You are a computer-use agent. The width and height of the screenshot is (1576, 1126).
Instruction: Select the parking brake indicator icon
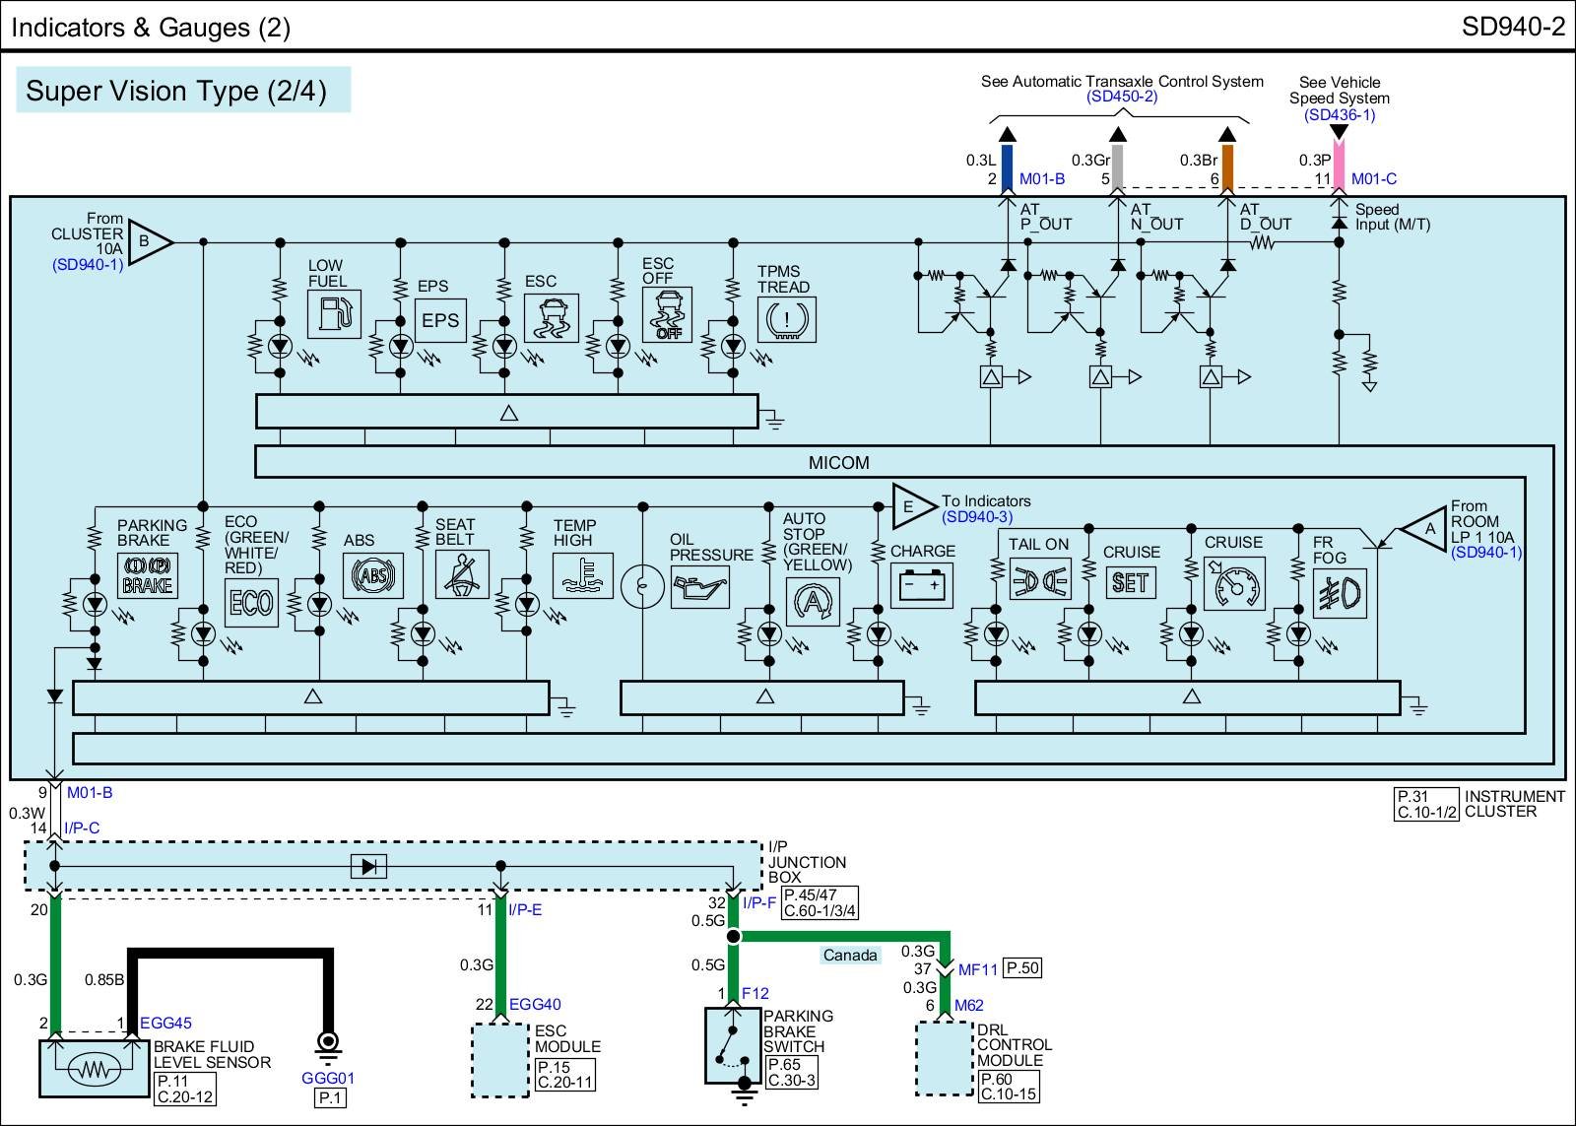point(148,575)
